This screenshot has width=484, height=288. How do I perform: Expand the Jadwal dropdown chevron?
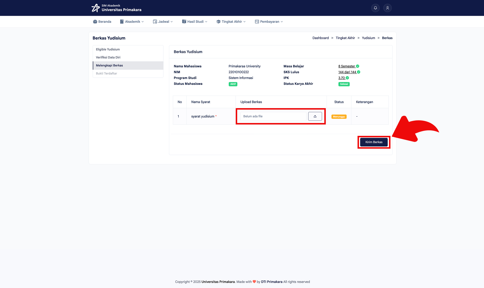pyautogui.click(x=172, y=22)
